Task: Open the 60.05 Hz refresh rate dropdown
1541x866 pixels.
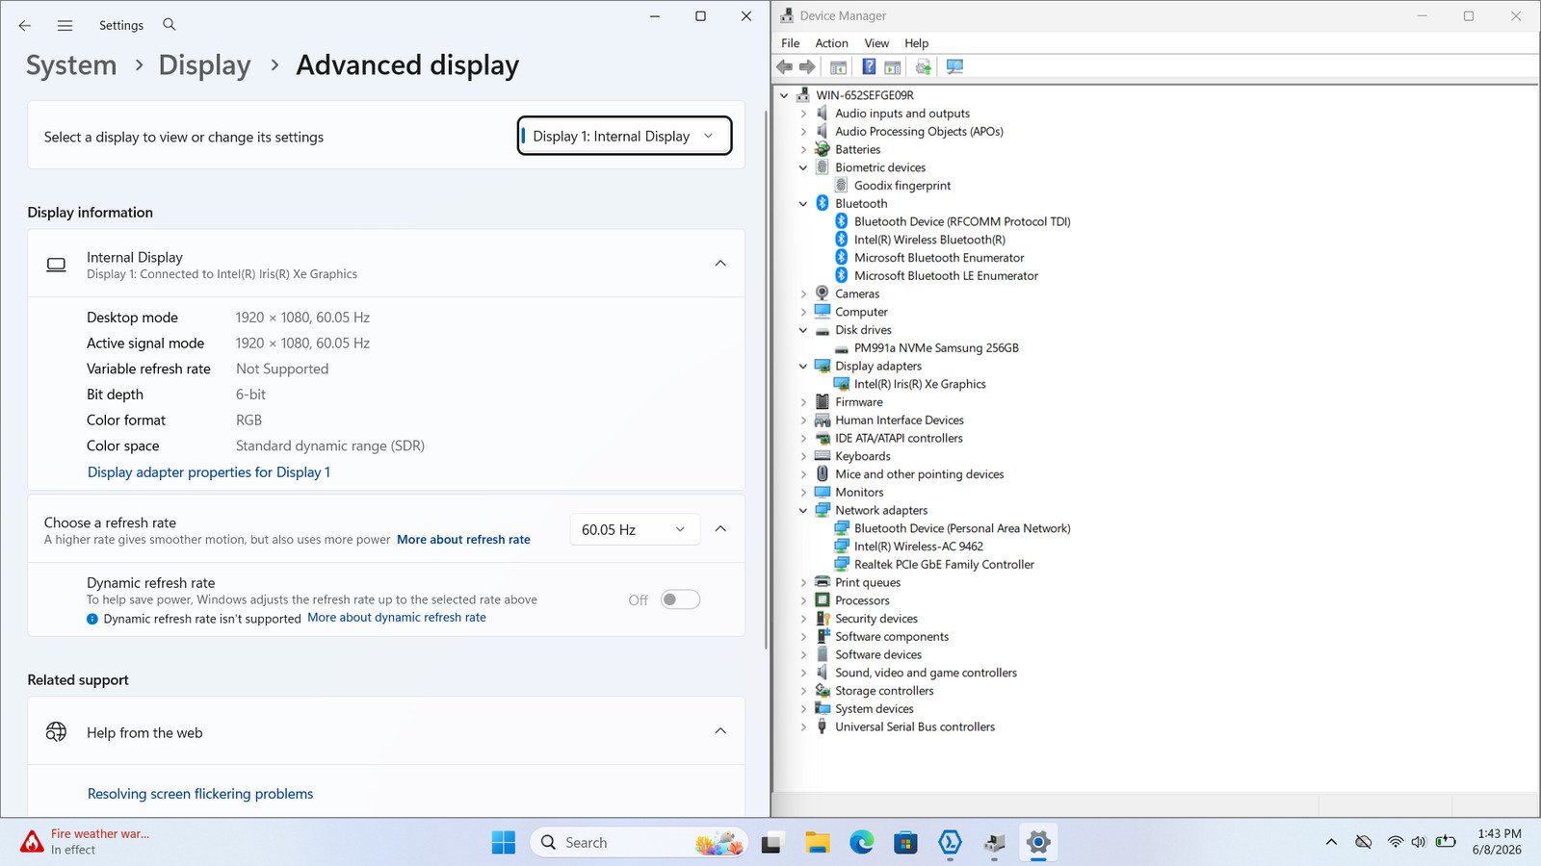Action: point(634,529)
